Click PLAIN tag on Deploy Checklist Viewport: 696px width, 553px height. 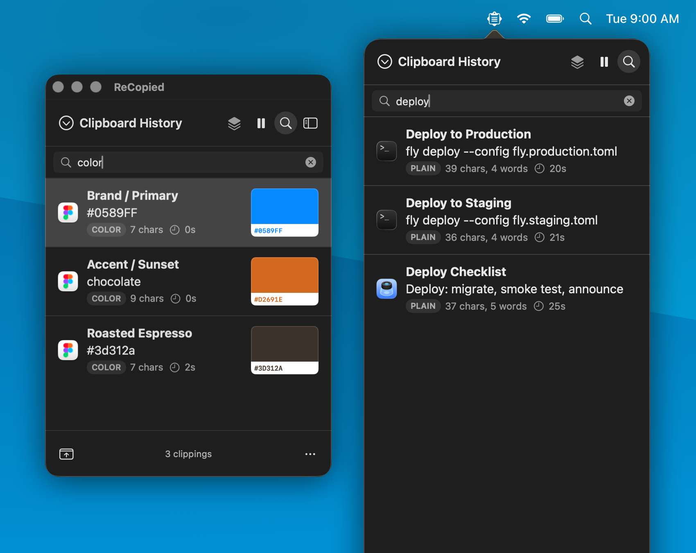pyautogui.click(x=423, y=306)
